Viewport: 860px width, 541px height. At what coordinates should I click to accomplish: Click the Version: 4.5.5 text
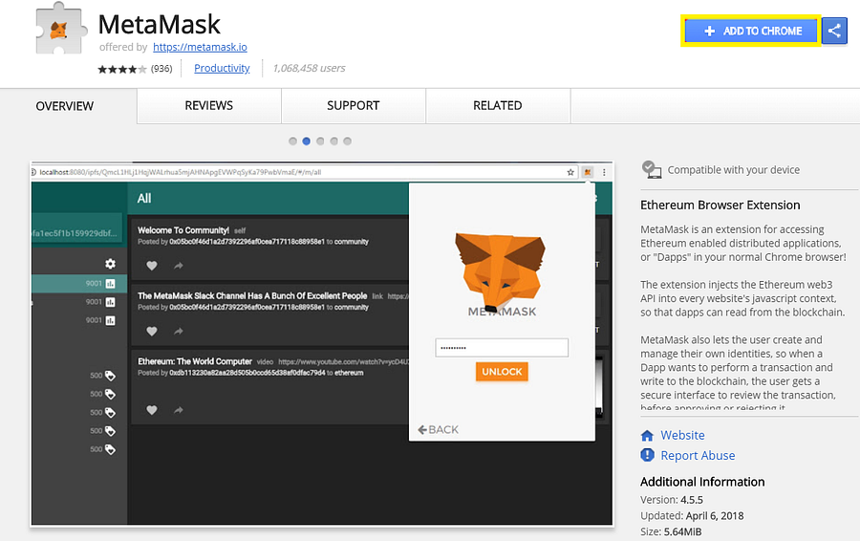[x=672, y=500]
